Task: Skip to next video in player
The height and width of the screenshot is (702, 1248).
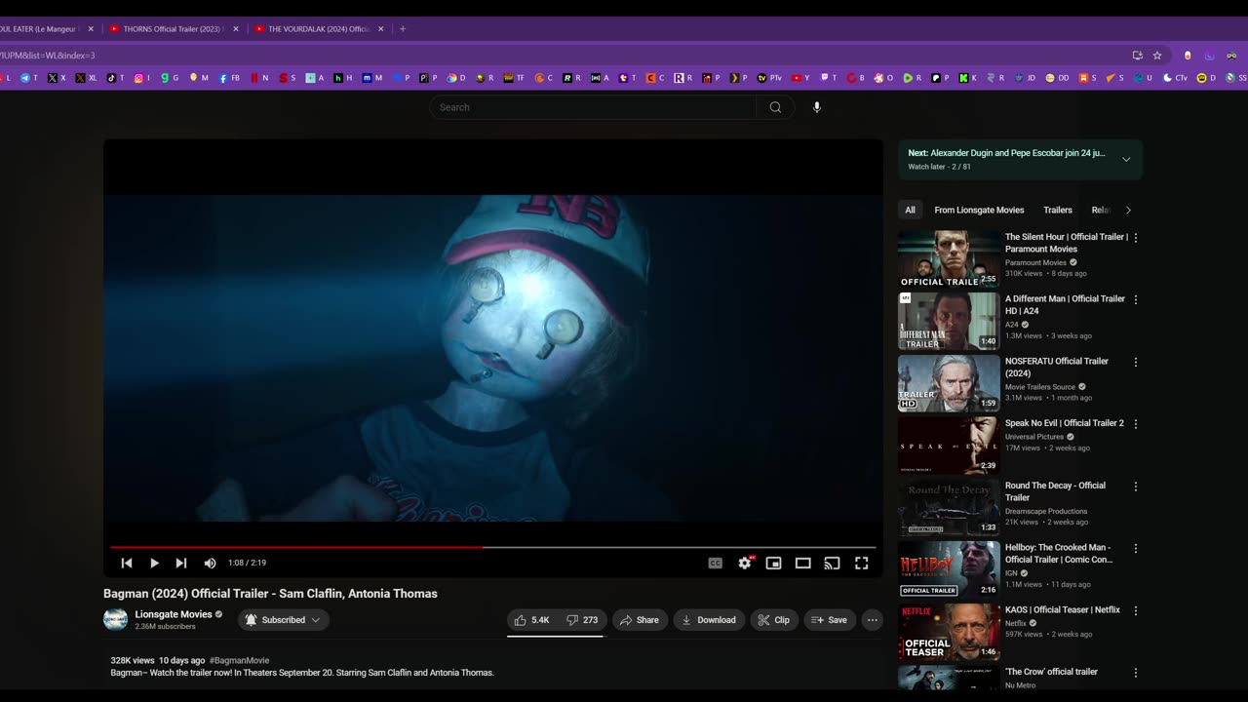Action: (x=181, y=563)
